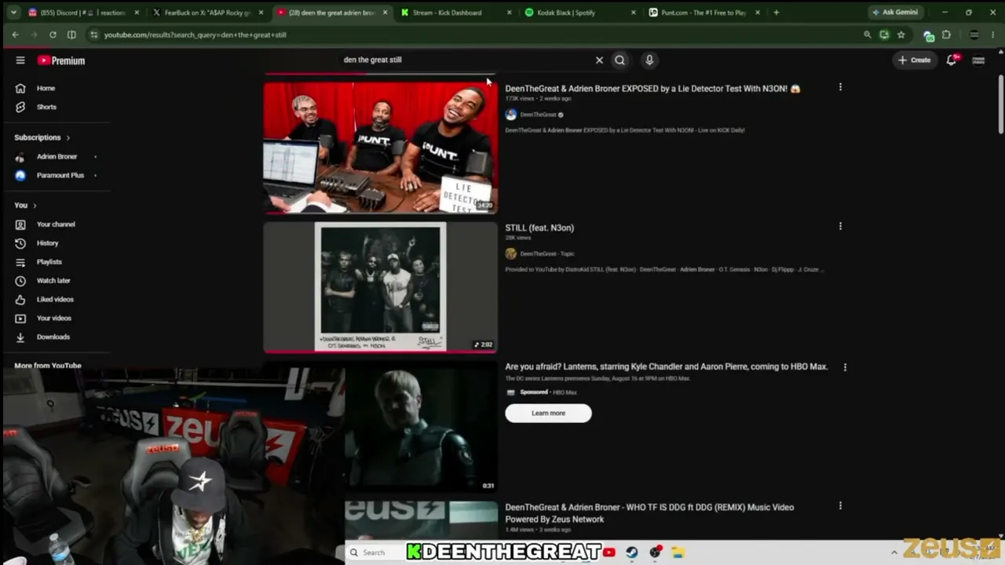The image size is (1005, 565).
Task: Open the red YouTube taskbar icon
Action: coord(609,552)
